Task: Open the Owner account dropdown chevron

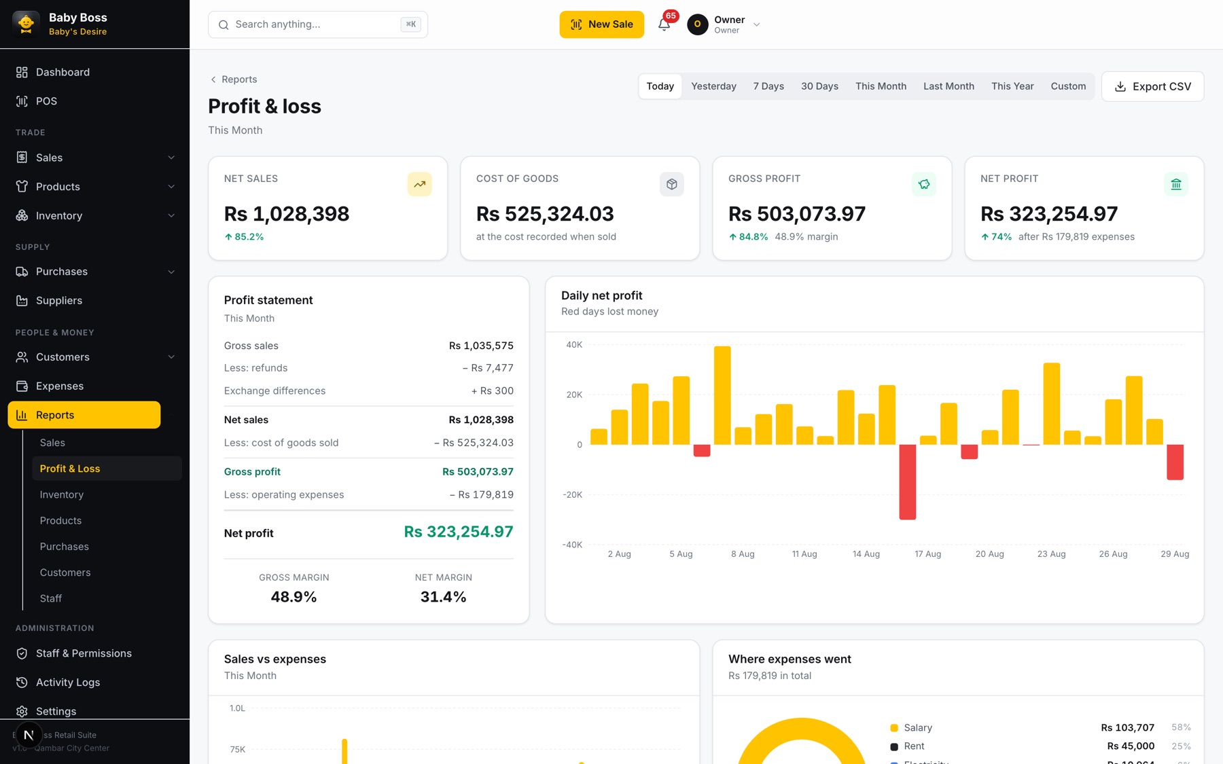Action: [757, 24]
